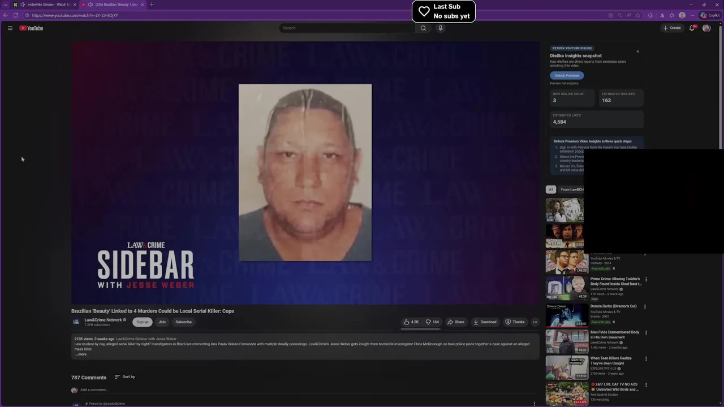Select the From Law&Crime chip
724x407 pixels.
[571, 189]
